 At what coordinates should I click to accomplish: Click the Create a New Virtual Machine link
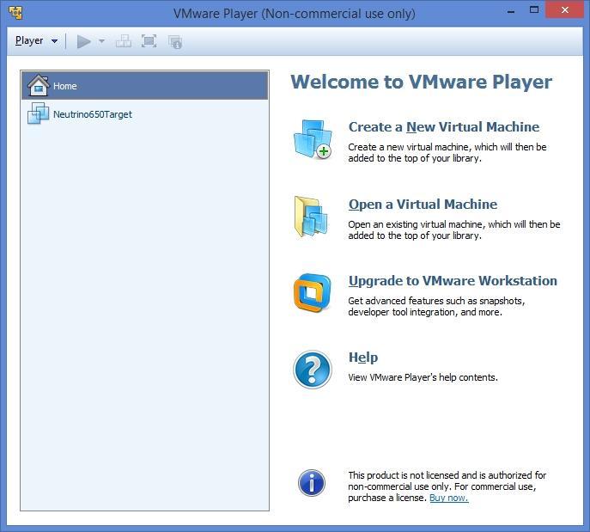tap(444, 127)
